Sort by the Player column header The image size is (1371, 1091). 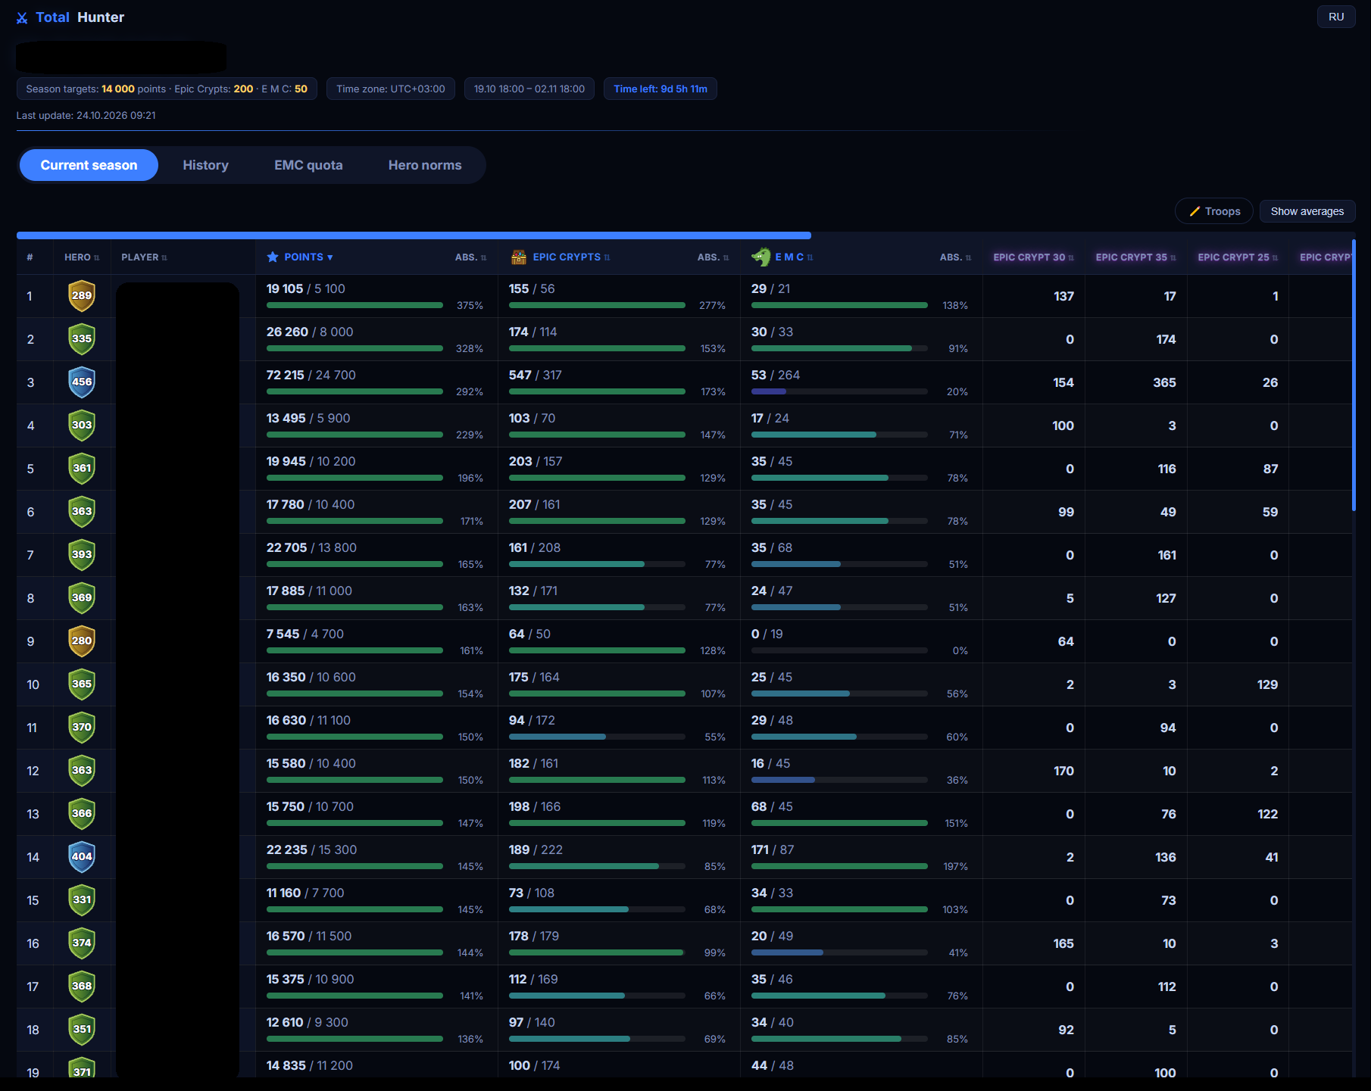(144, 257)
